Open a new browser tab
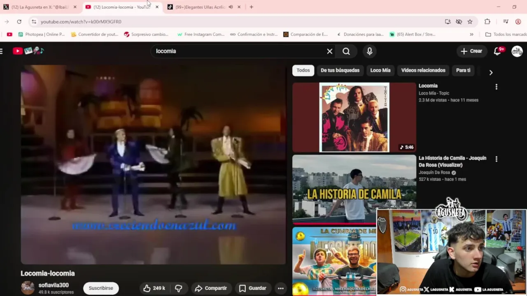 (x=251, y=7)
